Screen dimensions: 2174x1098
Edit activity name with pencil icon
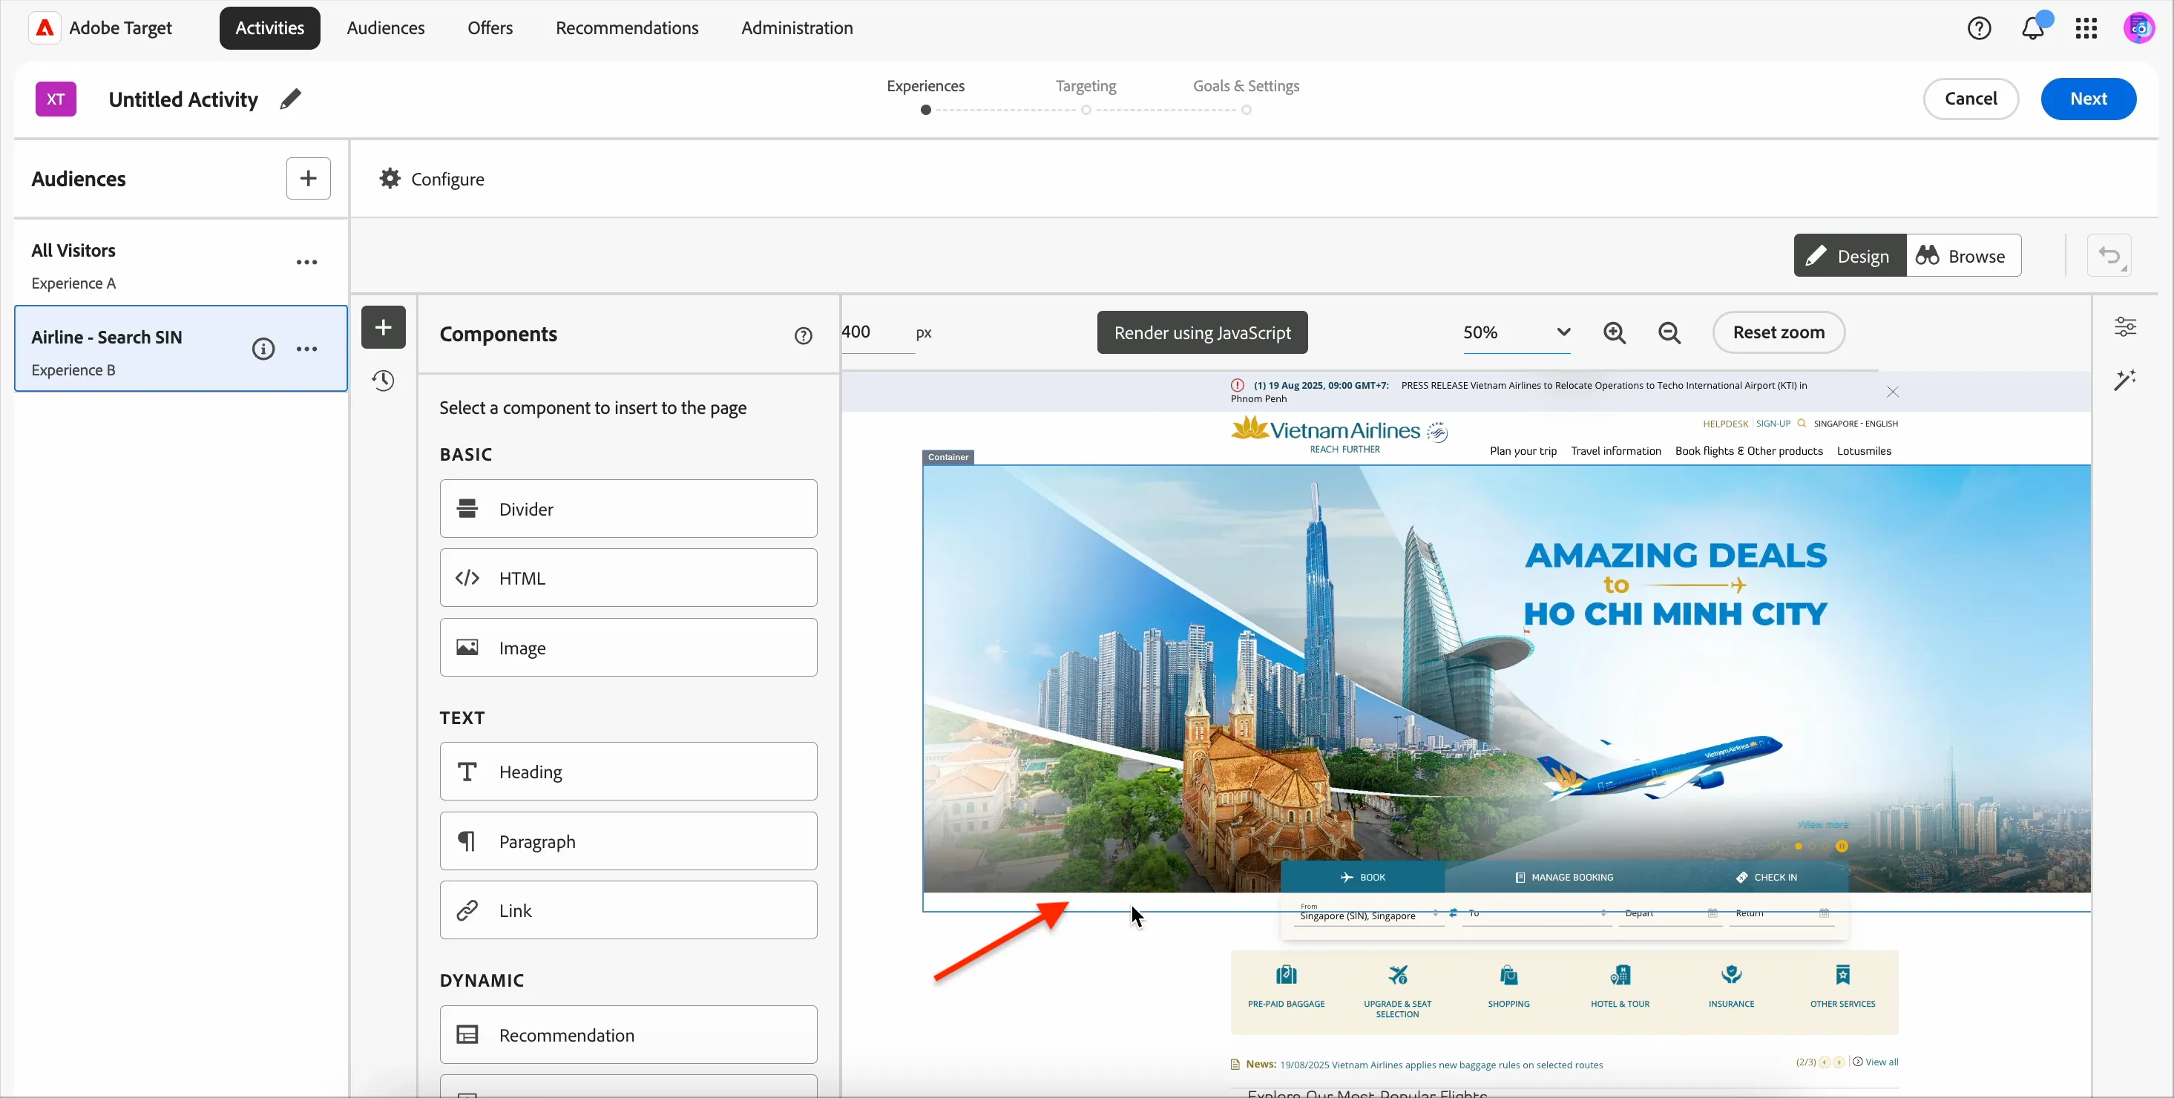click(x=290, y=99)
